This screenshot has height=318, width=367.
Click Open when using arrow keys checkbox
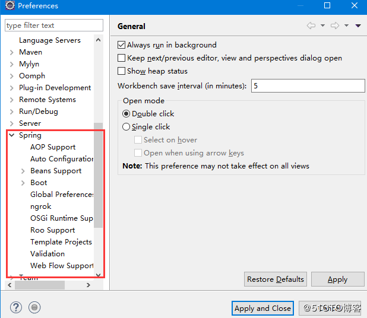tap(138, 153)
